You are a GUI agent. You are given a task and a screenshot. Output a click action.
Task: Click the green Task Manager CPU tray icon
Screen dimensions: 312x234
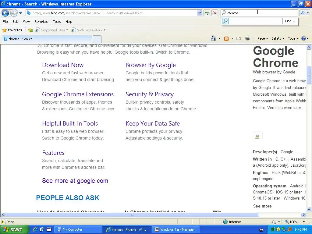pyautogui.click(x=273, y=230)
